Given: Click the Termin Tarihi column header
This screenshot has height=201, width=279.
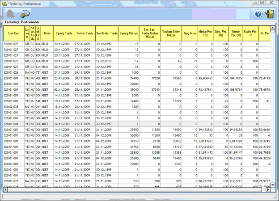Looking at the screenshot, I should [x=85, y=33].
